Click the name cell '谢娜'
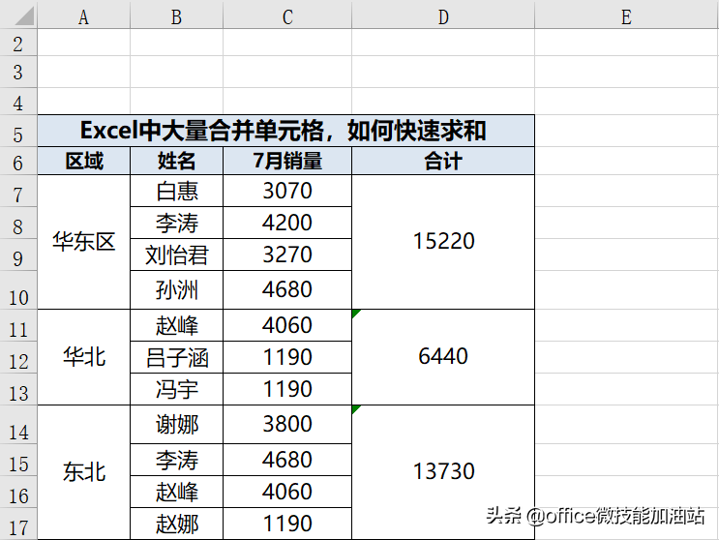The image size is (719, 540). [x=176, y=425]
